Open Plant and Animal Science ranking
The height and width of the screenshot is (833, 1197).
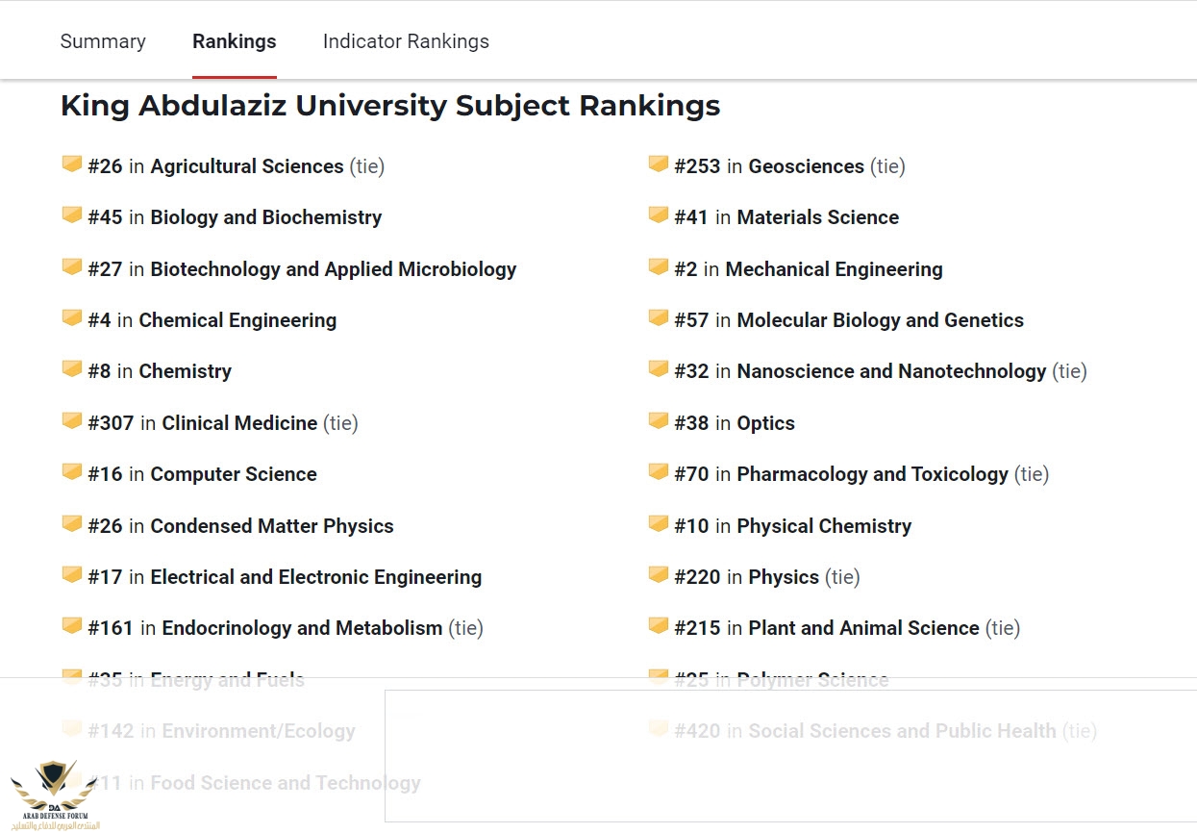[x=862, y=628]
